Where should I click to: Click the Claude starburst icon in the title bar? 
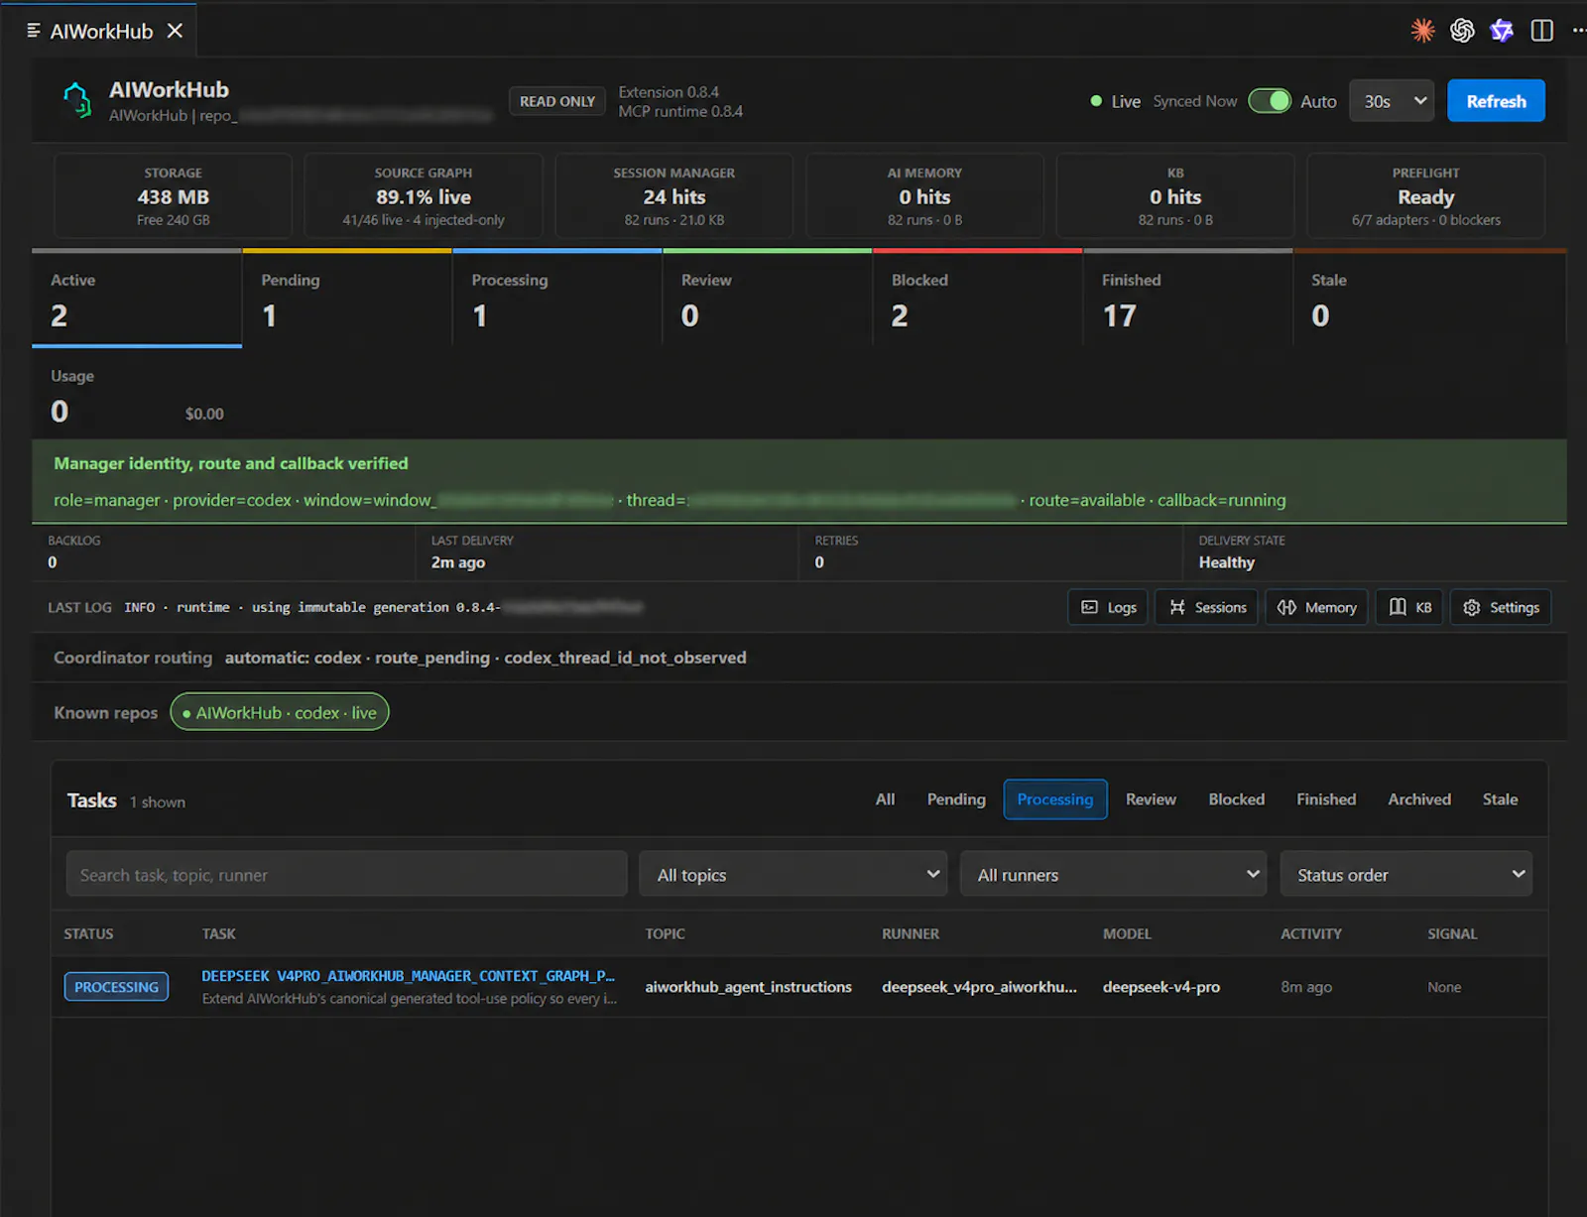pos(1422,31)
